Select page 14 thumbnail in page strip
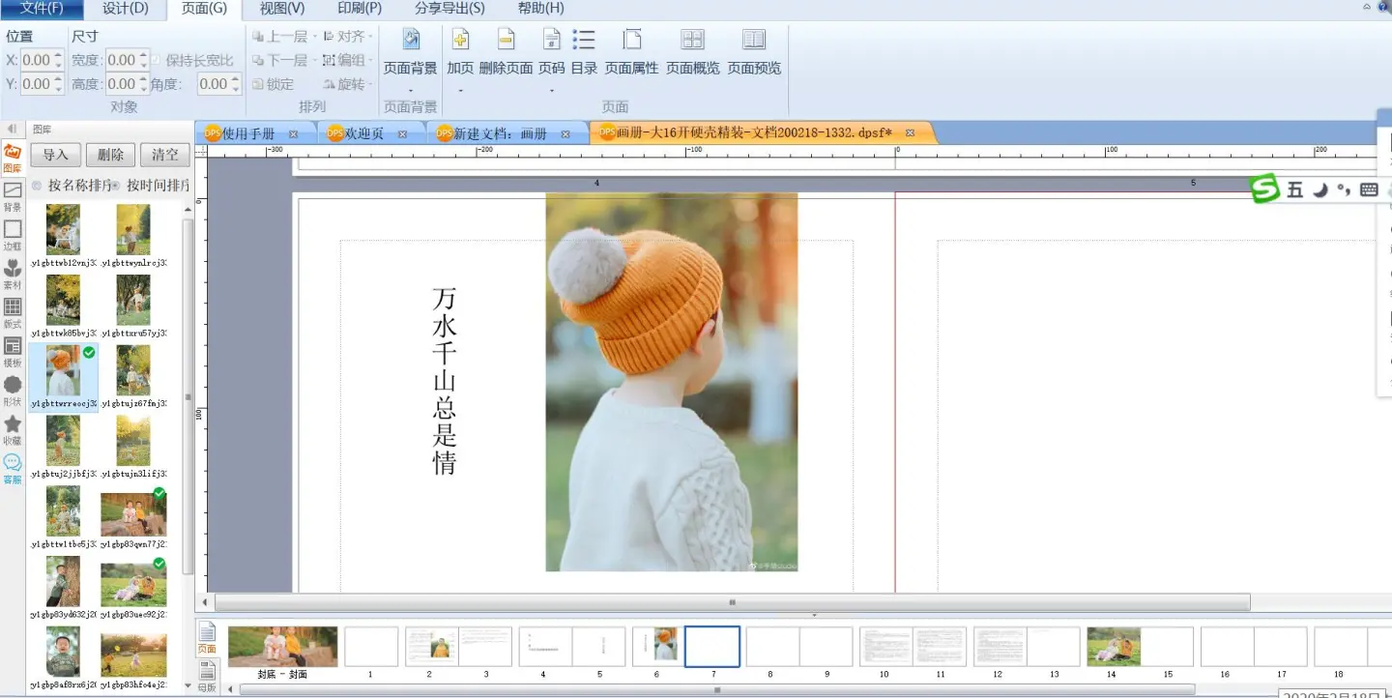The width and height of the screenshot is (1392, 698). (1113, 647)
